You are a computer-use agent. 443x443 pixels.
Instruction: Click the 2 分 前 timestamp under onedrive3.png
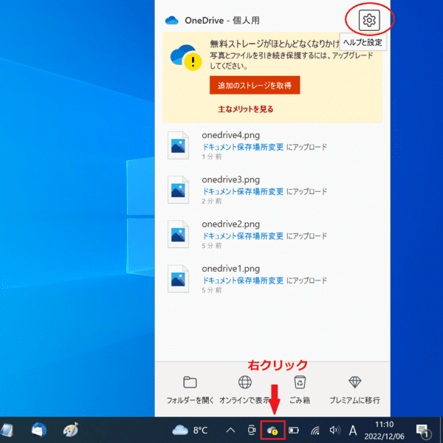point(212,201)
